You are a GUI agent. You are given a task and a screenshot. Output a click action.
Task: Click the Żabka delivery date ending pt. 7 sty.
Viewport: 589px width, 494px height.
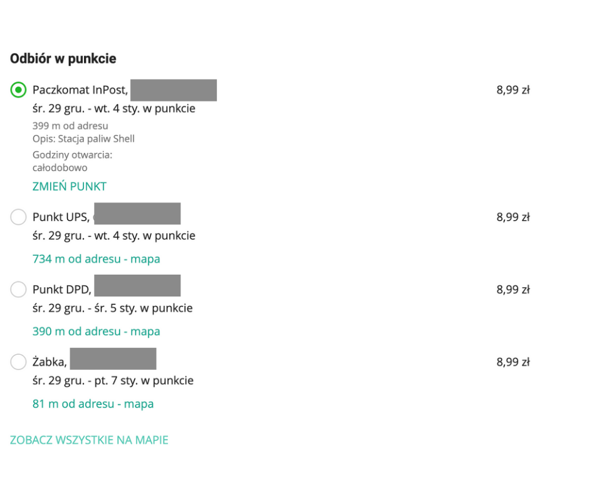(113, 381)
